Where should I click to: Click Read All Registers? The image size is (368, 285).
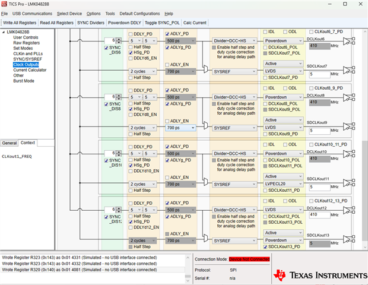coord(57,23)
